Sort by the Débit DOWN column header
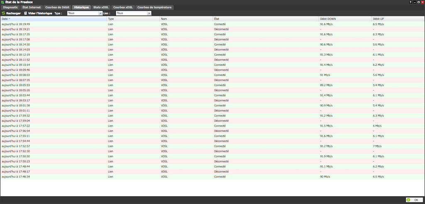The height and width of the screenshot is (204, 425). pos(327,19)
